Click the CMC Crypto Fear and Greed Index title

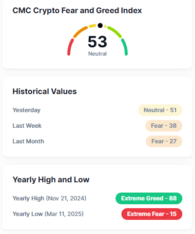pos(77,11)
